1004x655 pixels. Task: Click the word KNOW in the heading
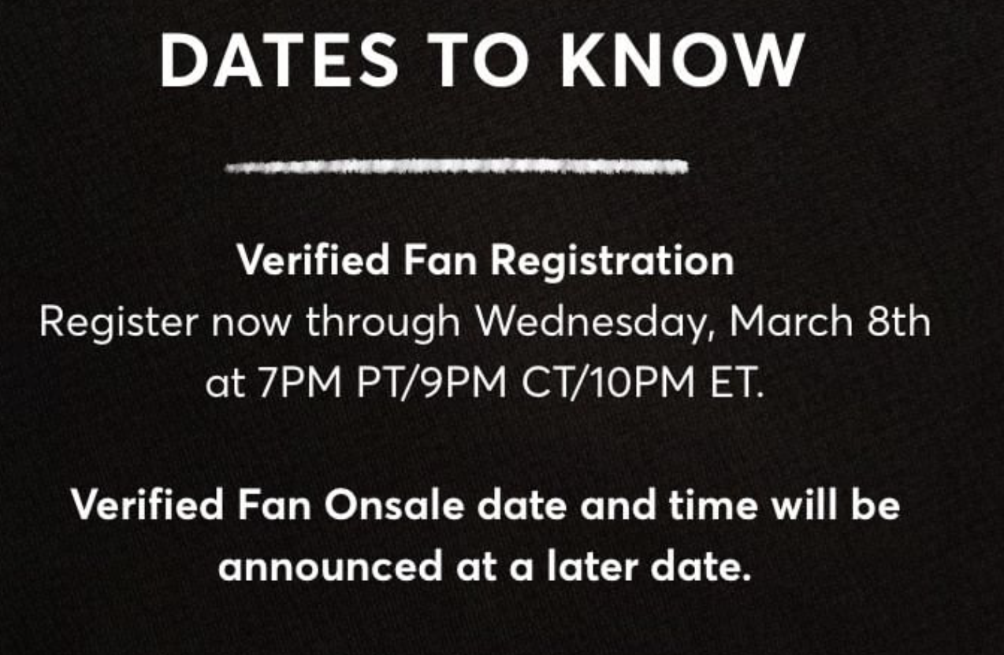click(x=682, y=60)
